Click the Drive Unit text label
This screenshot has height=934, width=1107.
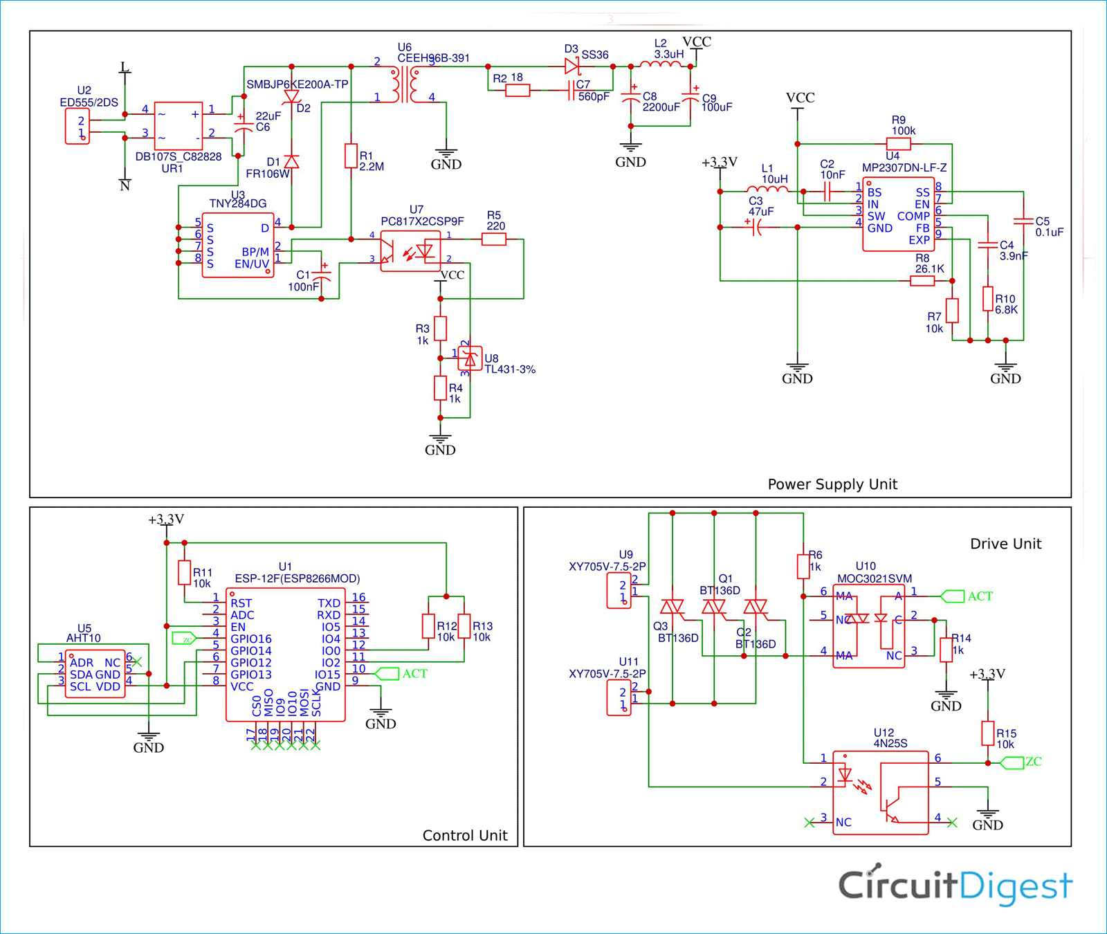point(1007,544)
